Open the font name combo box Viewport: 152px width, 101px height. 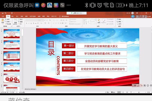coord(32,20)
